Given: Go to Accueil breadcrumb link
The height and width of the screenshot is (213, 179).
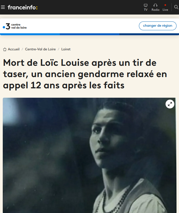Looking at the screenshot, I should point(14,49).
